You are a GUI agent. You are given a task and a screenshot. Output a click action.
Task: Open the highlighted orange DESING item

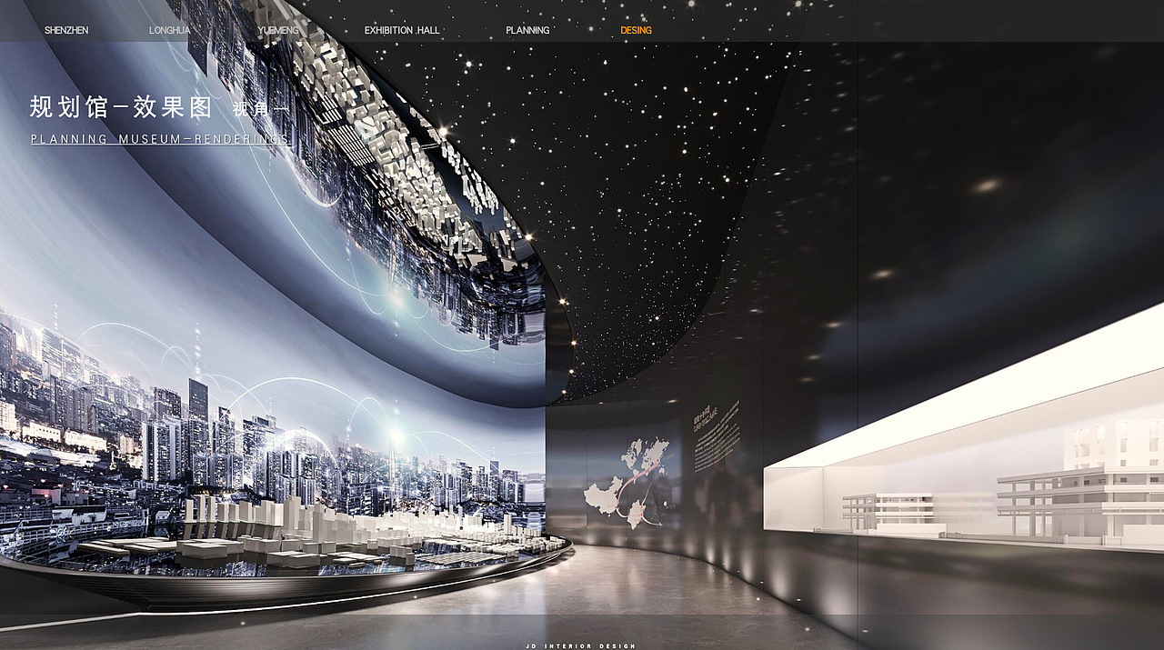pyautogui.click(x=637, y=30)
